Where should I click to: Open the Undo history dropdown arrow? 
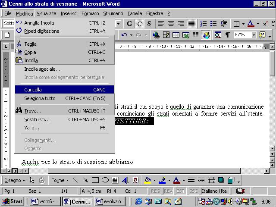click(x=131, y=35)
